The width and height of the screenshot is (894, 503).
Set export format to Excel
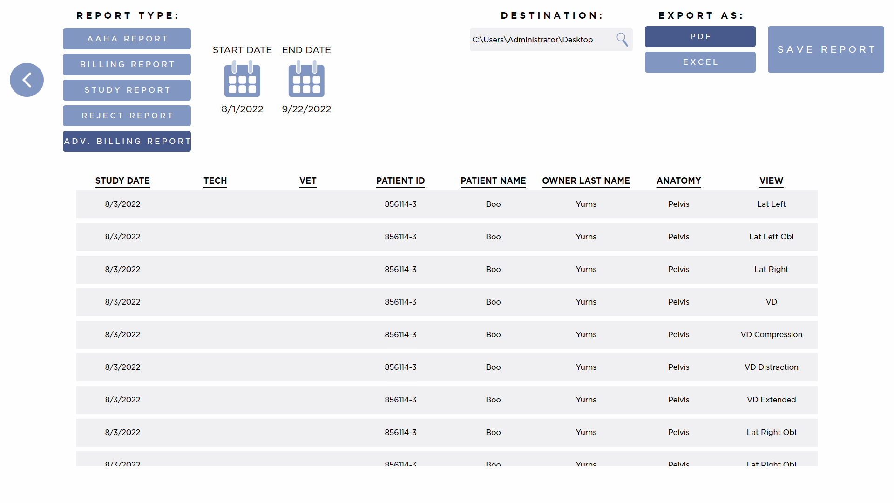[700, 62]
